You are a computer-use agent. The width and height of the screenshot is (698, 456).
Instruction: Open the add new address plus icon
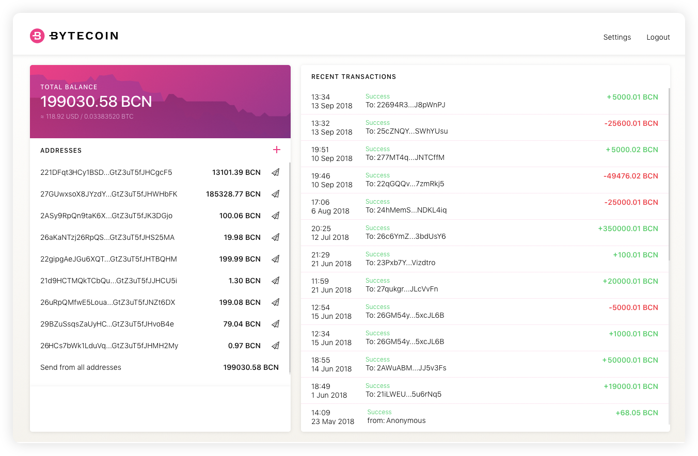click(x=277, y=150)
